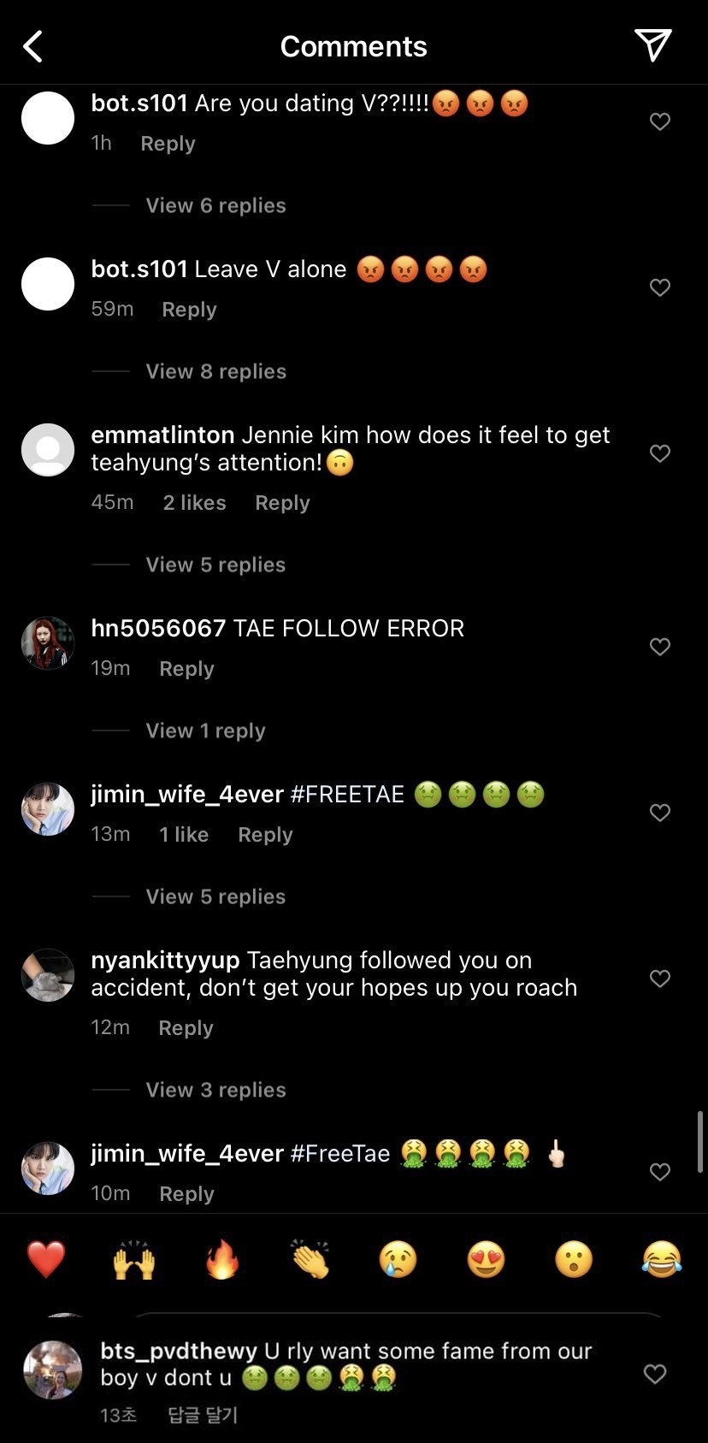708x1443 pixels.
Task: Expand 'View 6 replies' under the first comment
Action: point(215,205)
